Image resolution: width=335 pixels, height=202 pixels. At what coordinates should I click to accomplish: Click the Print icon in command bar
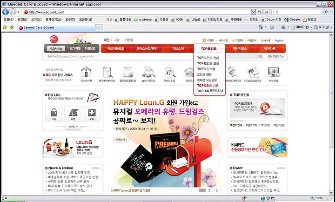283,27
